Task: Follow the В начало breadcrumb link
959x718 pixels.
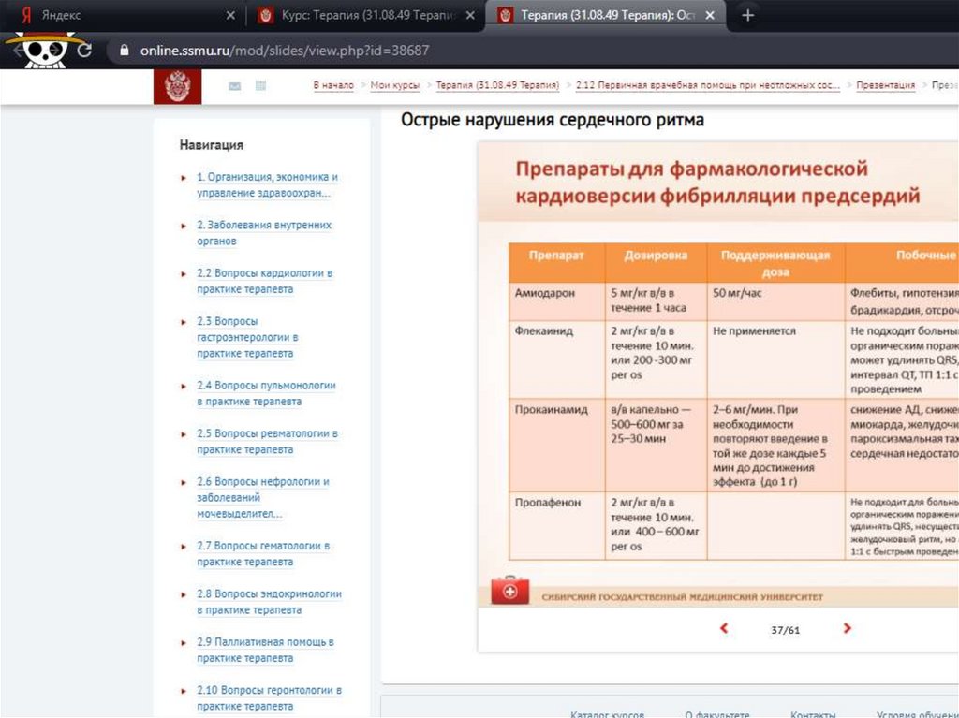Action: pos(333,85)
